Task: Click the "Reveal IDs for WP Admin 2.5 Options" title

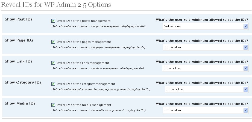Action: click(56, 5)
